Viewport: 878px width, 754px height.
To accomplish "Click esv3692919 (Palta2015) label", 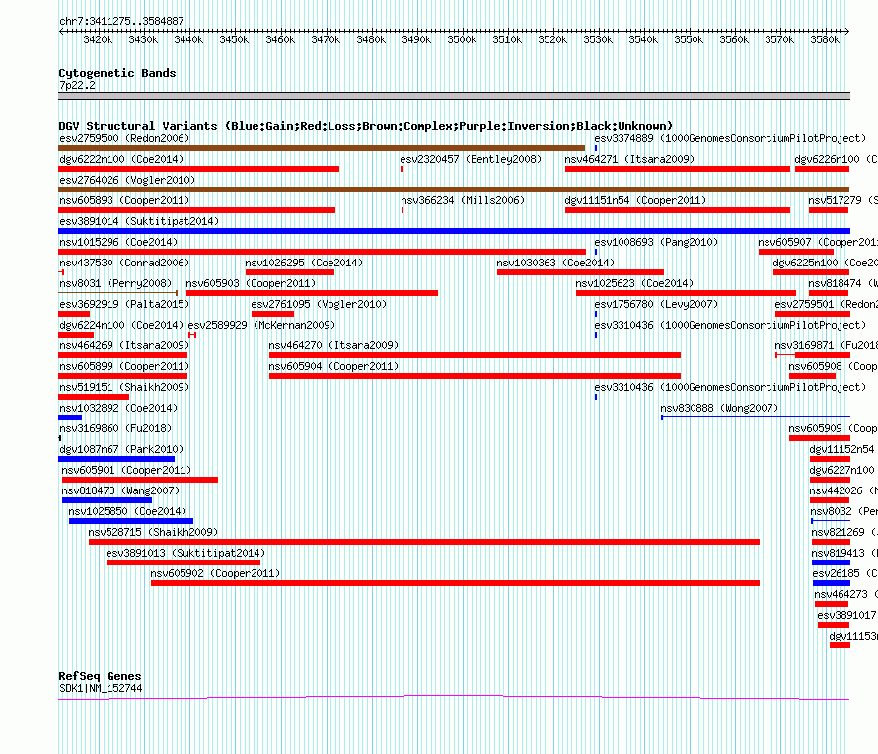I will 124,304.
